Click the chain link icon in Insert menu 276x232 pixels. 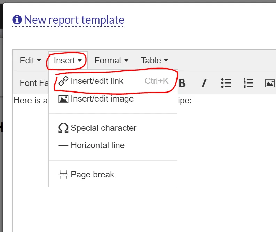(x=63, y=81)
